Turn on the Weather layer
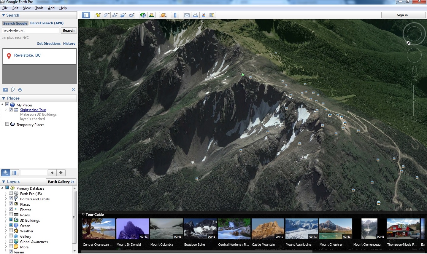Viewport: 427px width, 254px height. tap(11, 231)
